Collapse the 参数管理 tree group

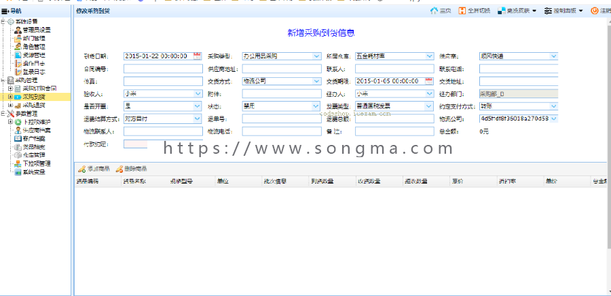click(x=3, y=114)
